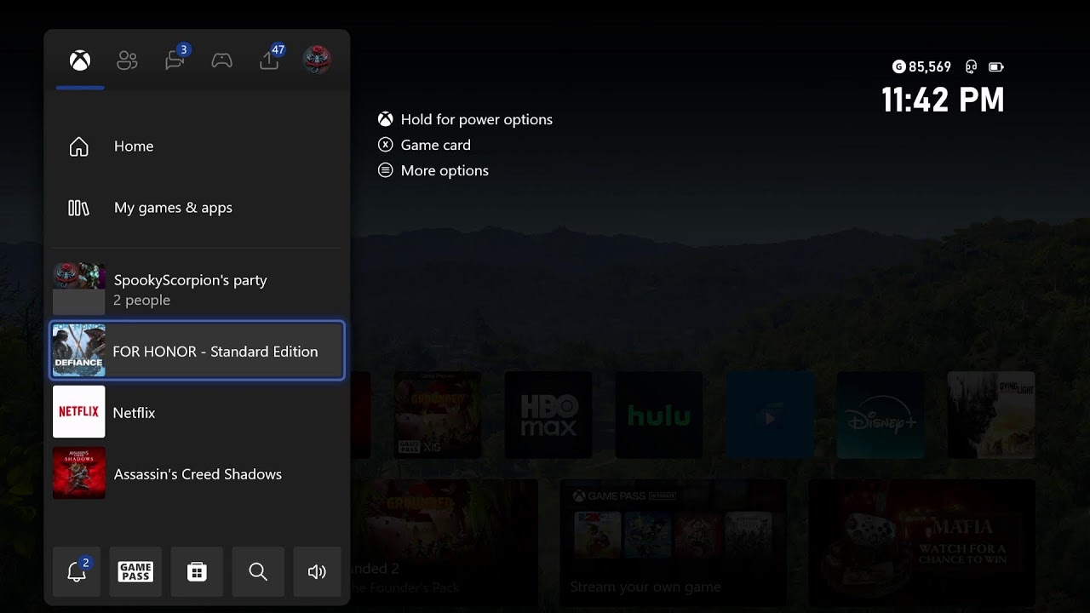This screenshot has height=613, width=1090.
Task: Go to Home
Action: click(x=197, y=146)
